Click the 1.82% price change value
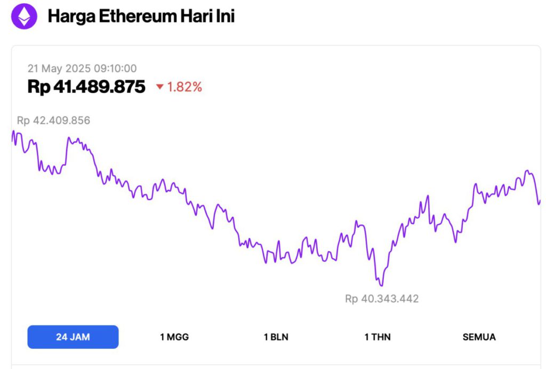Image resolution: width=546 pixels, height=369 pixels. click(184, 87)
